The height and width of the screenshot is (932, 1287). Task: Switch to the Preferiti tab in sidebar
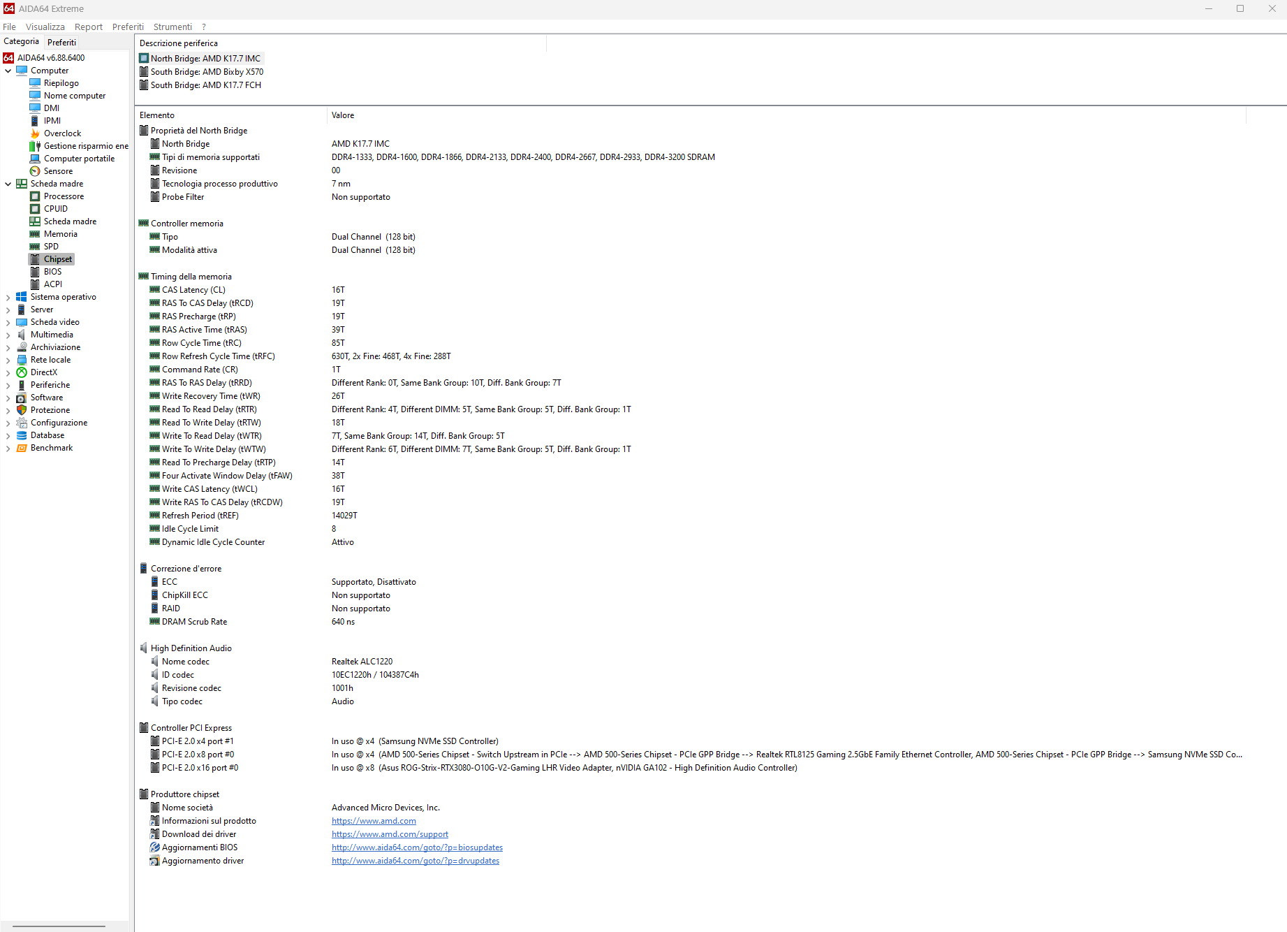(61, 43)
